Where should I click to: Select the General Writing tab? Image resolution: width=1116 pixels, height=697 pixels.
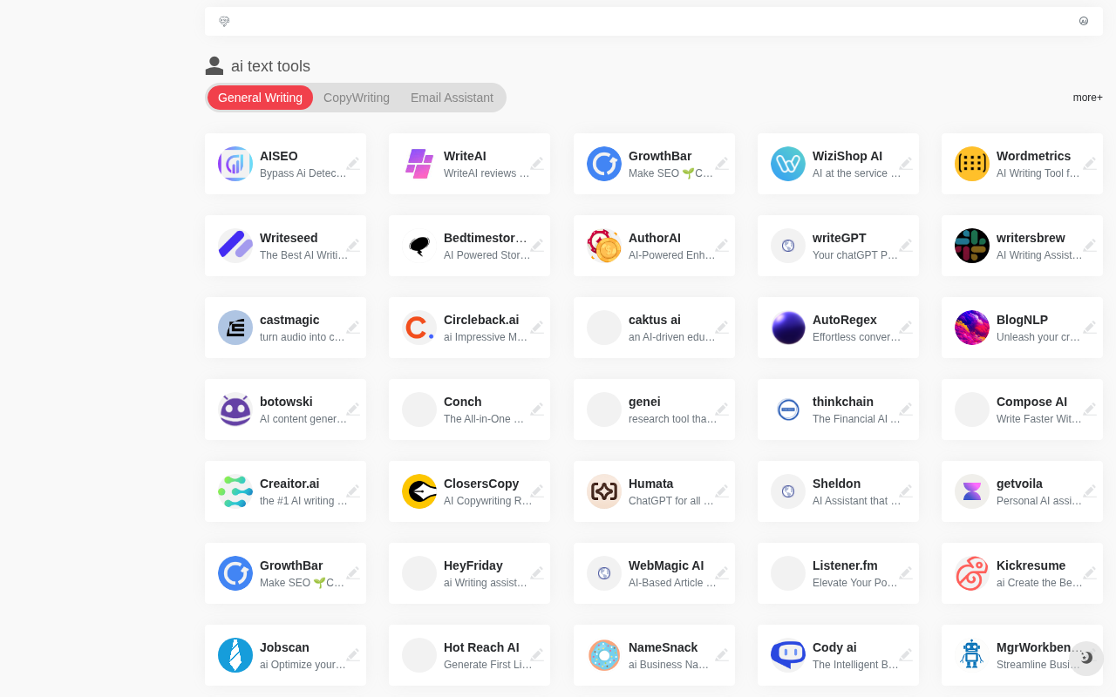coord(260,98)
